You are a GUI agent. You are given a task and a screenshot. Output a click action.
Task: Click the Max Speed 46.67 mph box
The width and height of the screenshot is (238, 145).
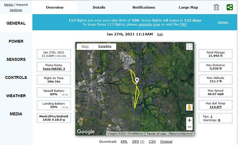point(216,92)
